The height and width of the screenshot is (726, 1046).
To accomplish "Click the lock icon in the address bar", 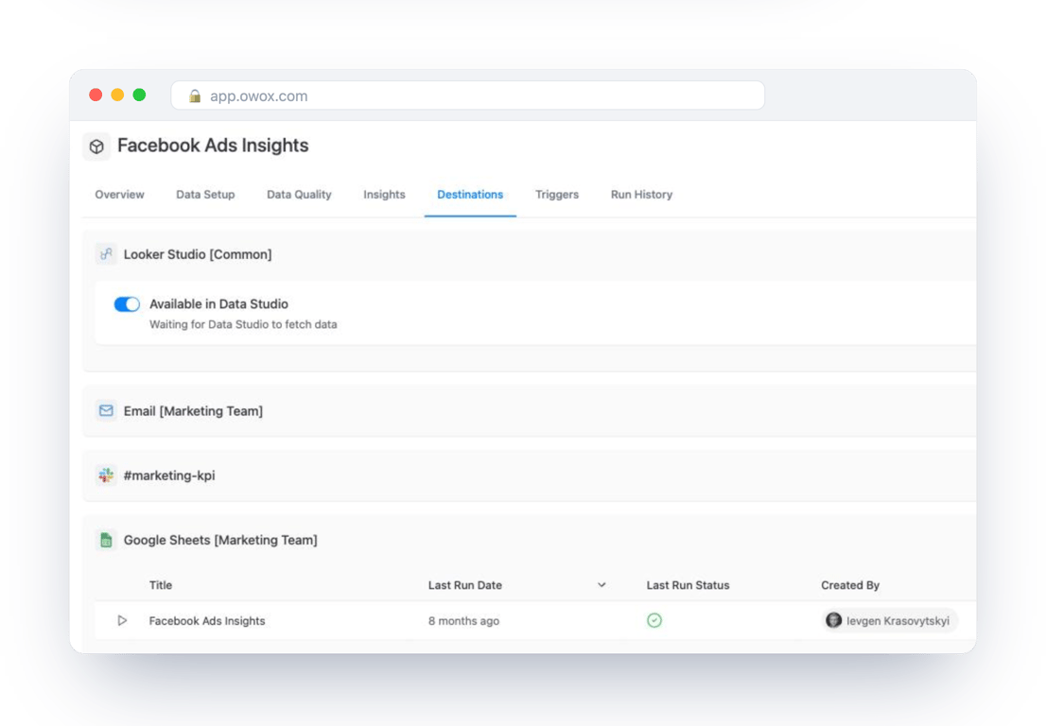I will point(195,96).
